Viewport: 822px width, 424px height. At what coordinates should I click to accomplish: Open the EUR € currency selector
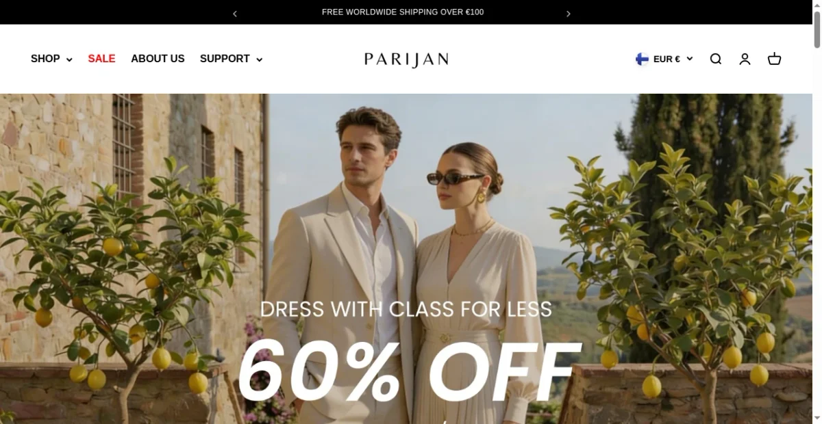[664, 59]
